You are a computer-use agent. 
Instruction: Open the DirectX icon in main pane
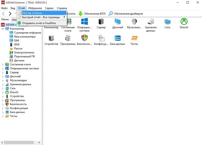184,21
